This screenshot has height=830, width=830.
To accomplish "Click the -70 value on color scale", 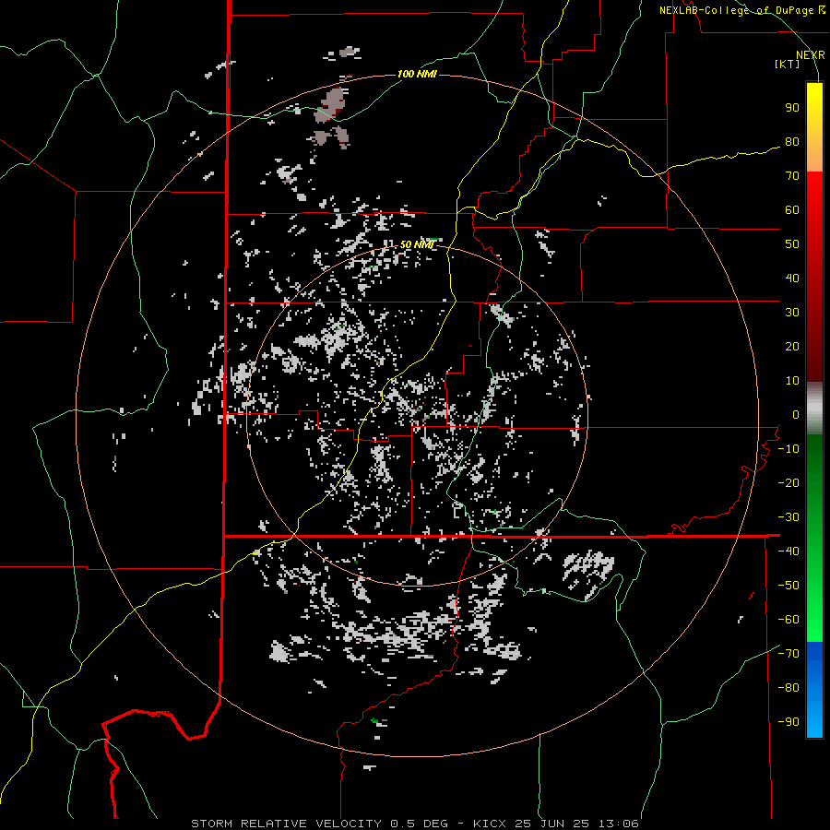I will (788, 654).
